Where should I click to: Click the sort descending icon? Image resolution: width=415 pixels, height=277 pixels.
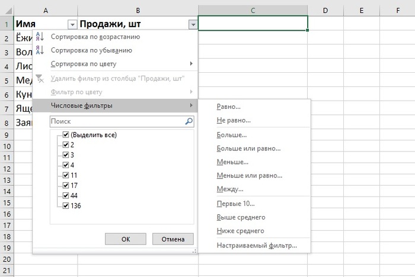40,50
